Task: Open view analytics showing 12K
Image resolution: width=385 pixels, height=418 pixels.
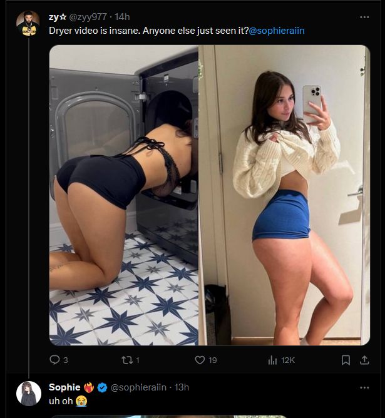Action: (x=281, y=360)
